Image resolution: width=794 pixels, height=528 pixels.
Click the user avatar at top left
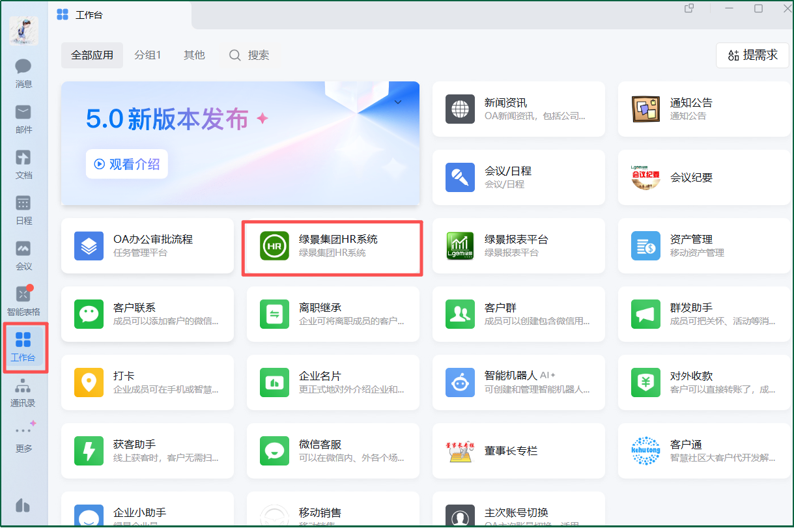pyautogui.click(x=23, y=30)
